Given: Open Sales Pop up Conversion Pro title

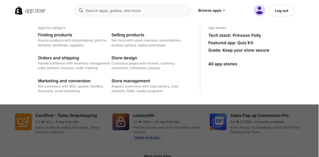Looking at the screenshot, I should (259, 116).
